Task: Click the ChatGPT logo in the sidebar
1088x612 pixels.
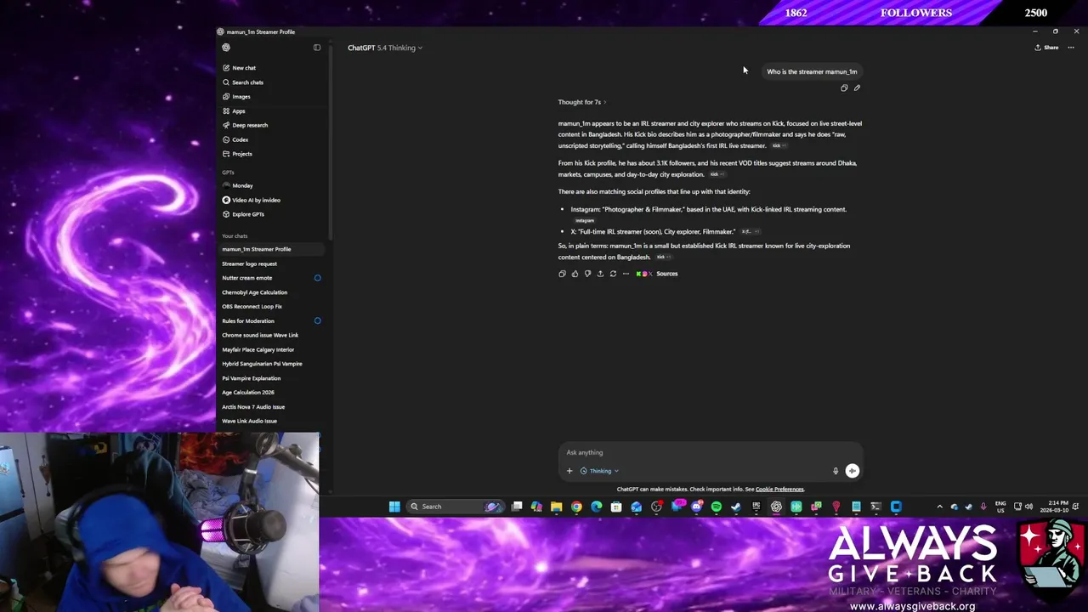Action: pos(226,48)
